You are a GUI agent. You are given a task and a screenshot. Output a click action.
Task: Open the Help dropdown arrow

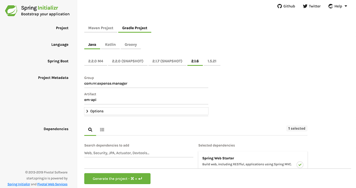[346, 6]
